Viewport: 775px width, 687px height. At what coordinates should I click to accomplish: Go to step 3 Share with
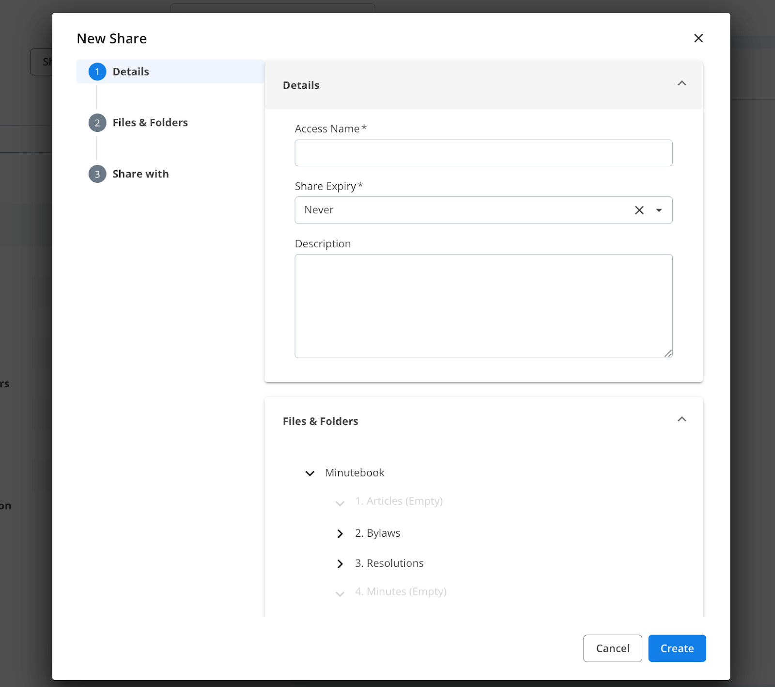140,174
